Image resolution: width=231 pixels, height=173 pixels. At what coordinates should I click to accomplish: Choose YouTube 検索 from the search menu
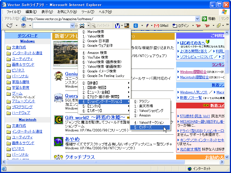(98, 57)
